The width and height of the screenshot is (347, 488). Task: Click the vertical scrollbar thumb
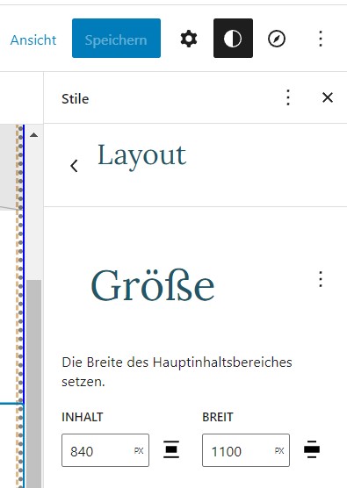point(33,384)
